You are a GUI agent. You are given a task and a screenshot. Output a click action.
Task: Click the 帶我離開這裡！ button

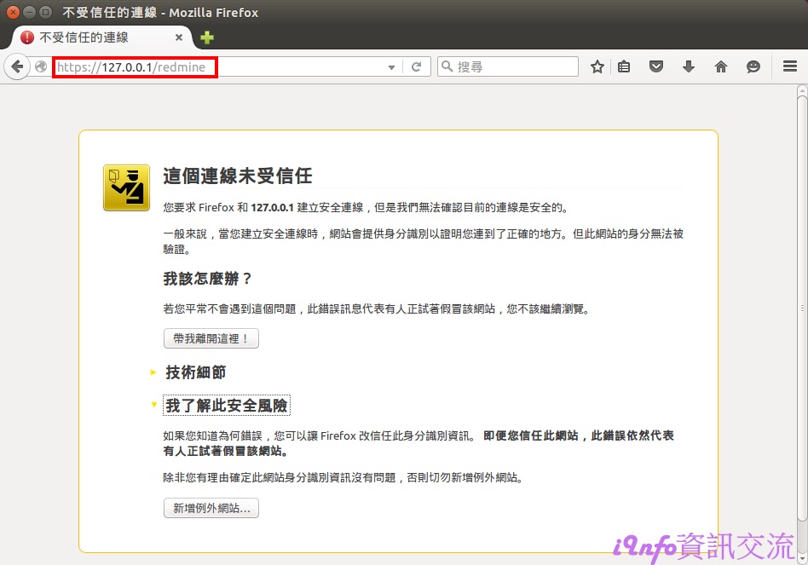click(x=211, y=338)
